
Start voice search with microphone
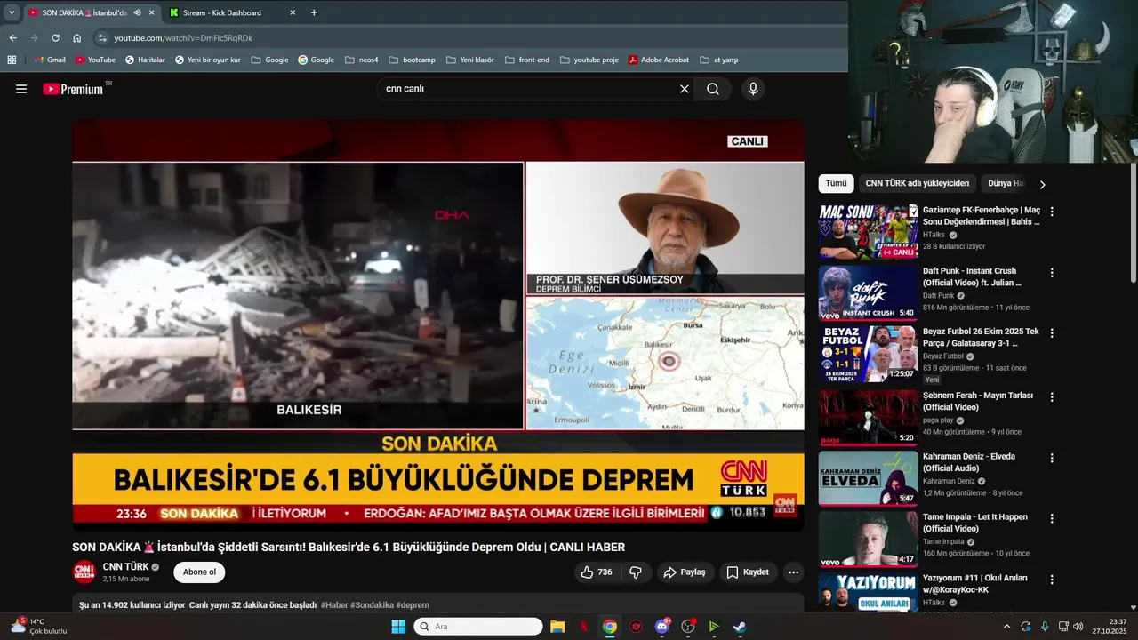753,89
